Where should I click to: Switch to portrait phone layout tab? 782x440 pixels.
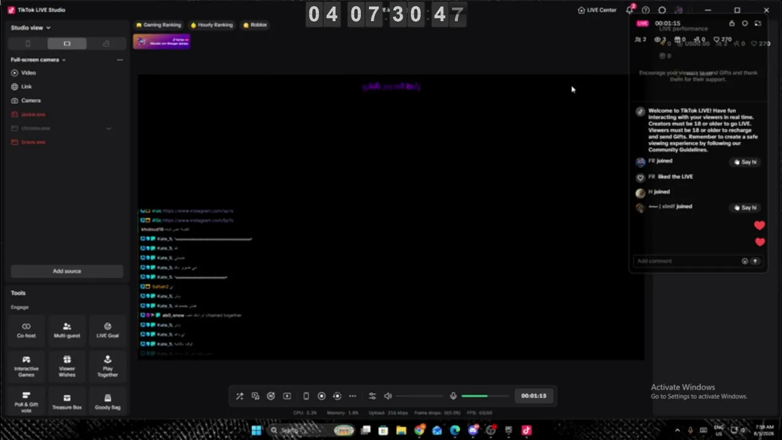27,43
